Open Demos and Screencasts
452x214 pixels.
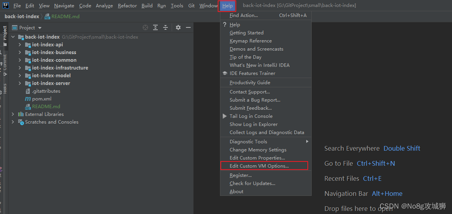[266, 49]
